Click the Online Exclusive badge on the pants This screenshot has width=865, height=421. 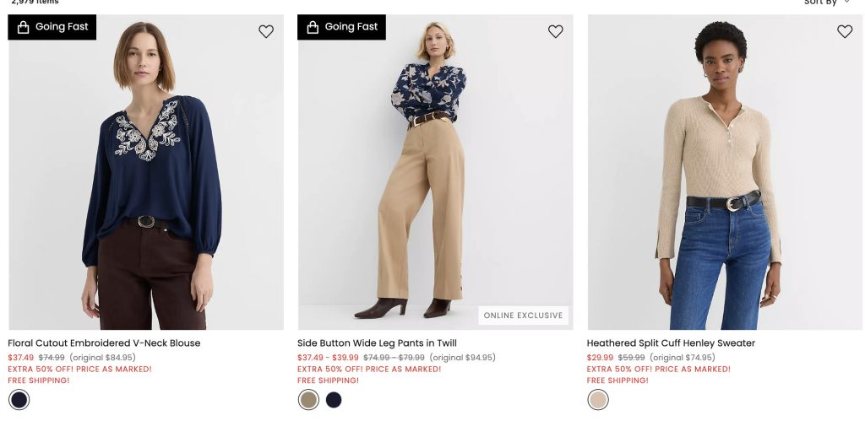pyautogui.click(x=523, y=316)
